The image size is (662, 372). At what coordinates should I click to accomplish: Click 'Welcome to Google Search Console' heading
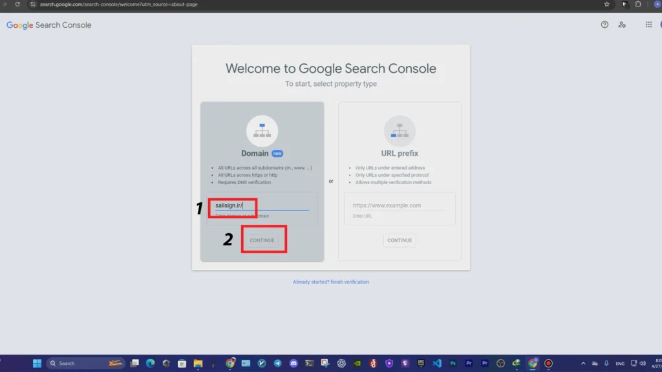click(330, 68)
